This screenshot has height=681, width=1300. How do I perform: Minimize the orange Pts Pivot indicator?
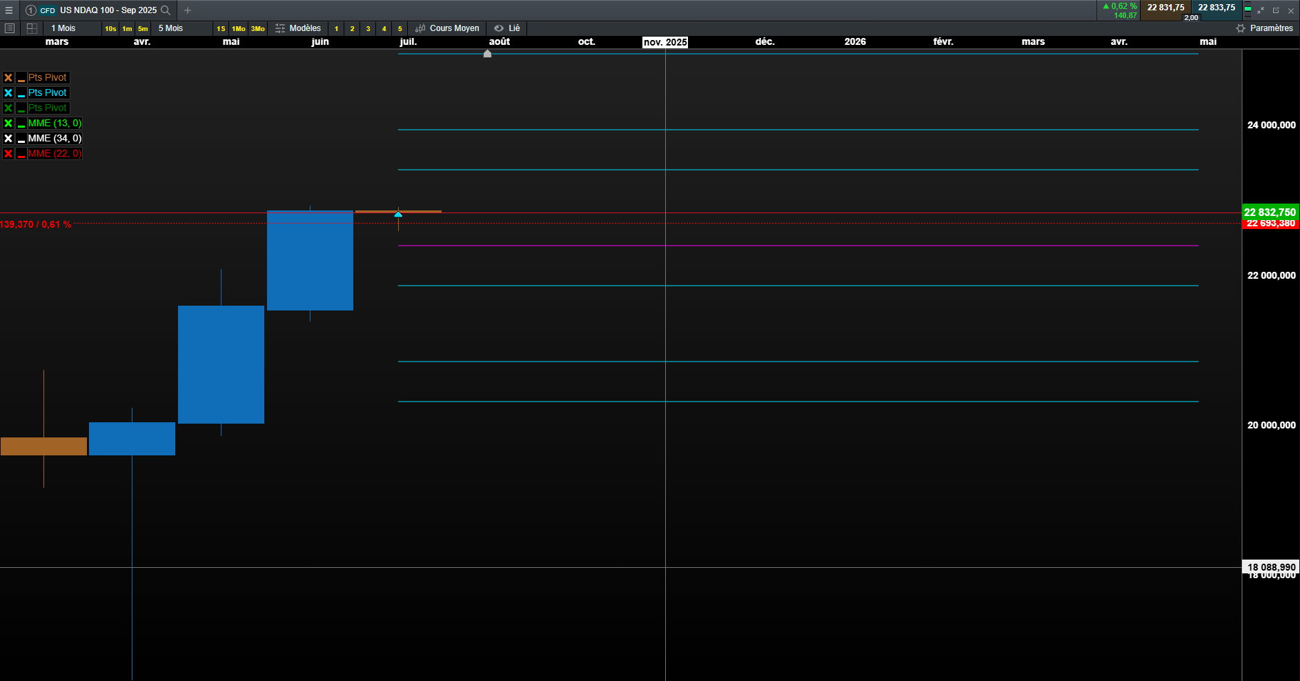[x=21, y=78]
